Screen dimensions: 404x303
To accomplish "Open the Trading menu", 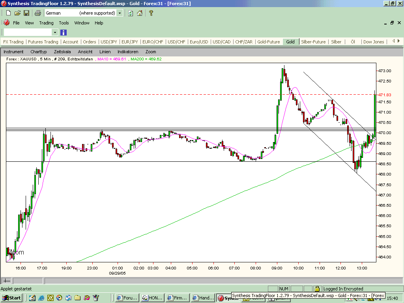I will point(47,23).
